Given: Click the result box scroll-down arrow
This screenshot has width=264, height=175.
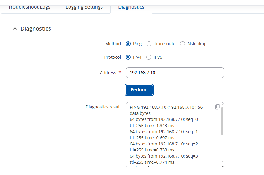Looking at the screenshot, I should coord(222,161).
